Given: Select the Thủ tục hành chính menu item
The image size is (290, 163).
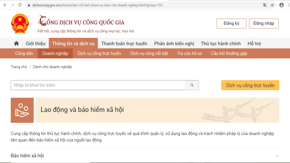Looking at the screenshot, I should click(x=221, y=43).
